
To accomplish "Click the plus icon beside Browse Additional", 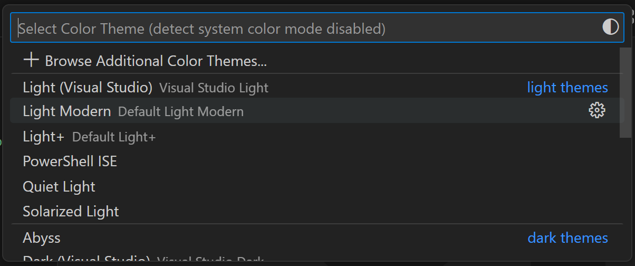I will (31, 60).
